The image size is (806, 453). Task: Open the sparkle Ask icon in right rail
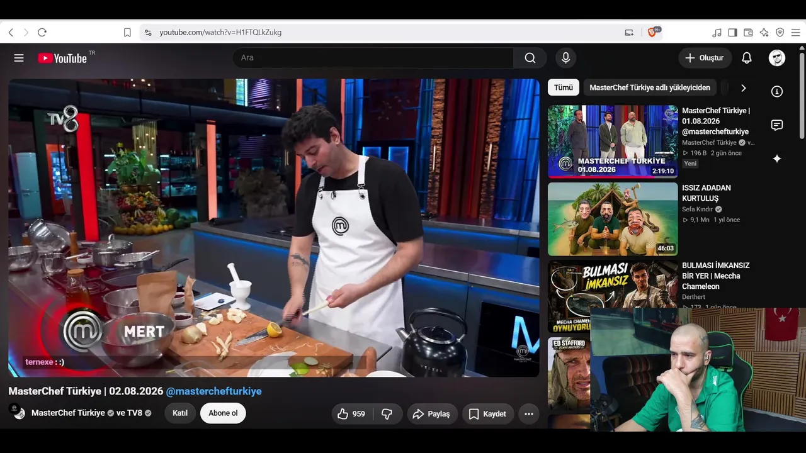[x=777, y=159]
